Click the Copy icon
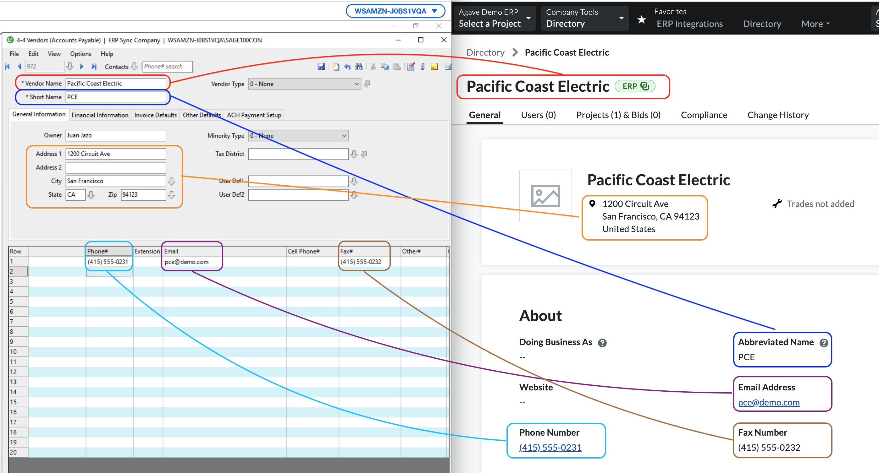The width and height of the screenshot is (879, 473). pos(384,67)
